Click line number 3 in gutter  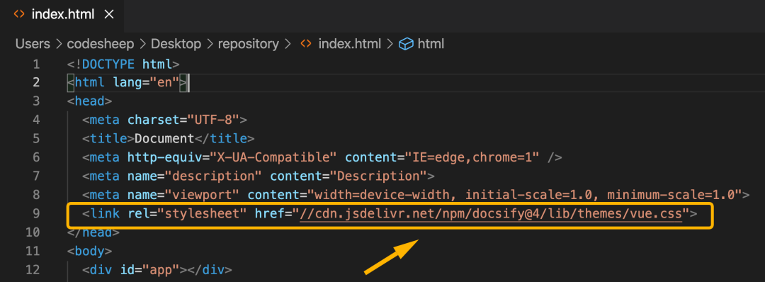pyautogui.click(x=36, y=101)
